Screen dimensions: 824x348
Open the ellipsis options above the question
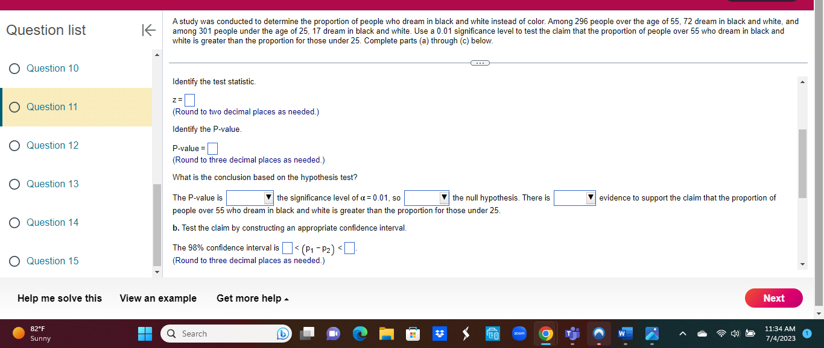pyautogui.click(x=480, y=63)
